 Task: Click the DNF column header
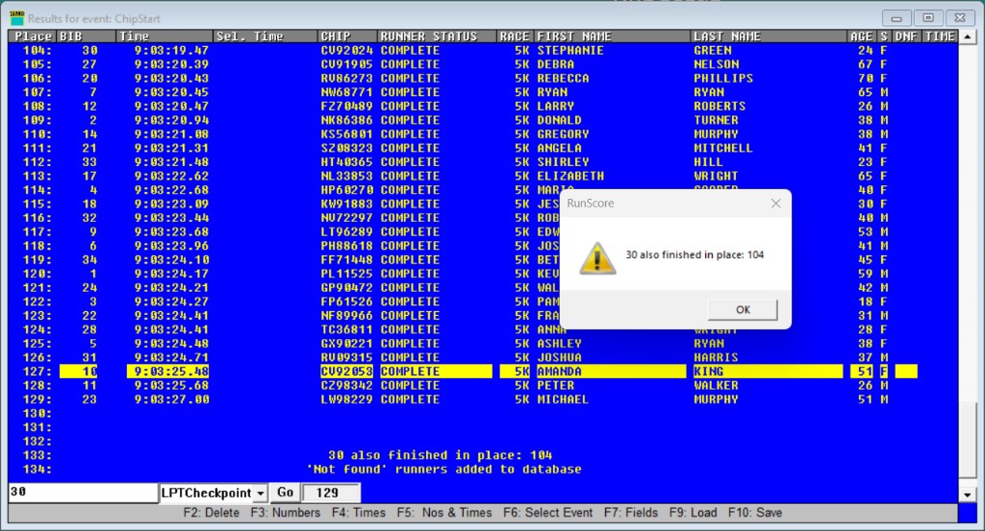point(906,36)
